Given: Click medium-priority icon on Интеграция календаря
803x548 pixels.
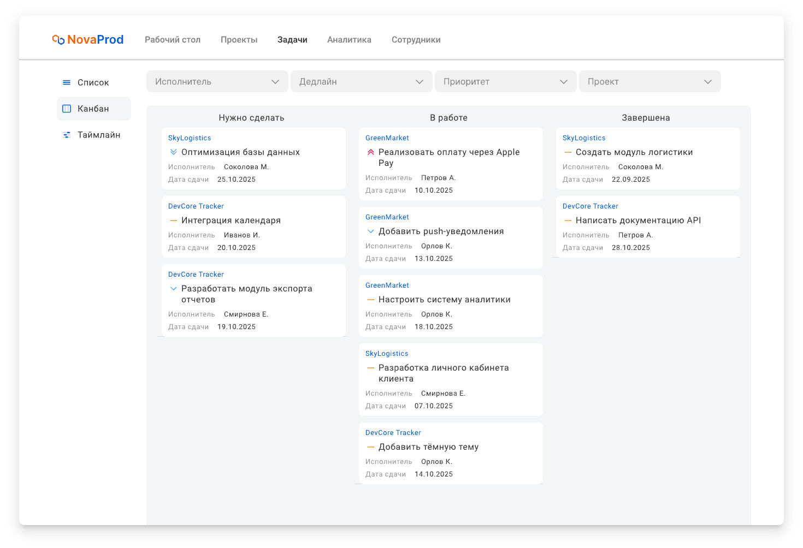Looking at the screenshot, I should [174, 221].
